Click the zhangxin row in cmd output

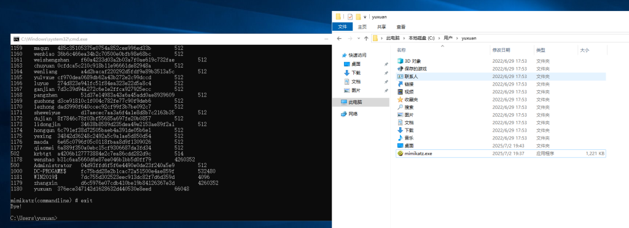[x=114, y=183]
